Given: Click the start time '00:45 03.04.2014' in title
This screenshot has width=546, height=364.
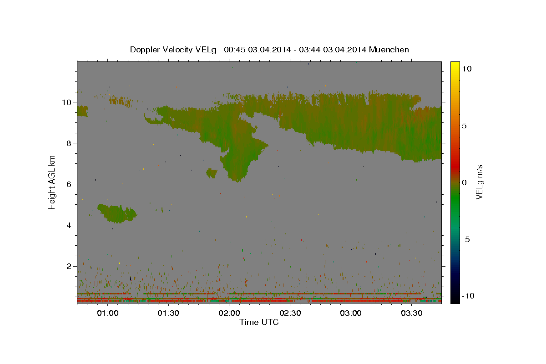Looking at the screenshot, I should pos(256,50).
